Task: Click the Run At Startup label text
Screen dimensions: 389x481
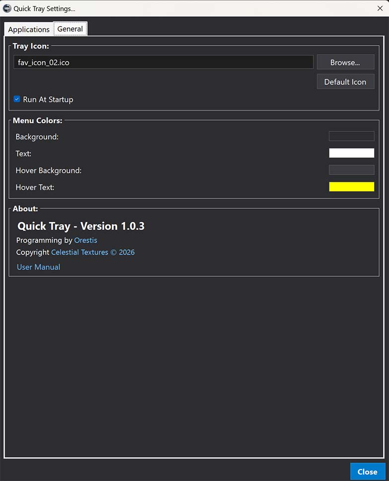Action: (x=48, y=99)
